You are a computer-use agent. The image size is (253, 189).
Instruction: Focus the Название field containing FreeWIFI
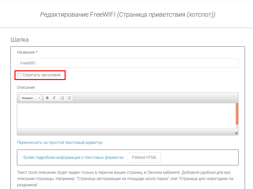(127, 63)
